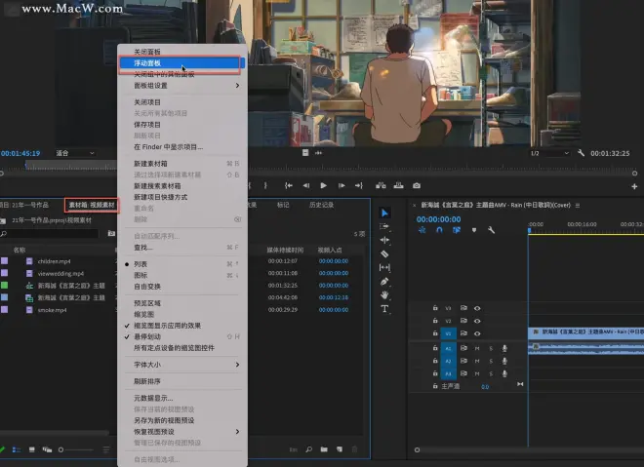
Task: Choose 刷新排序 from context menu
Action: 182,381
